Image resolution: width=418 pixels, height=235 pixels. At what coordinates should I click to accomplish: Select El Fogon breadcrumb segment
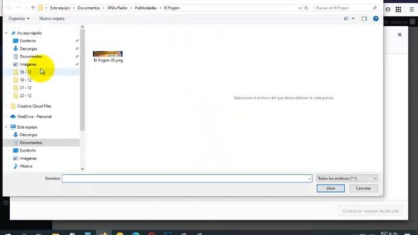(x=172, y=8)
